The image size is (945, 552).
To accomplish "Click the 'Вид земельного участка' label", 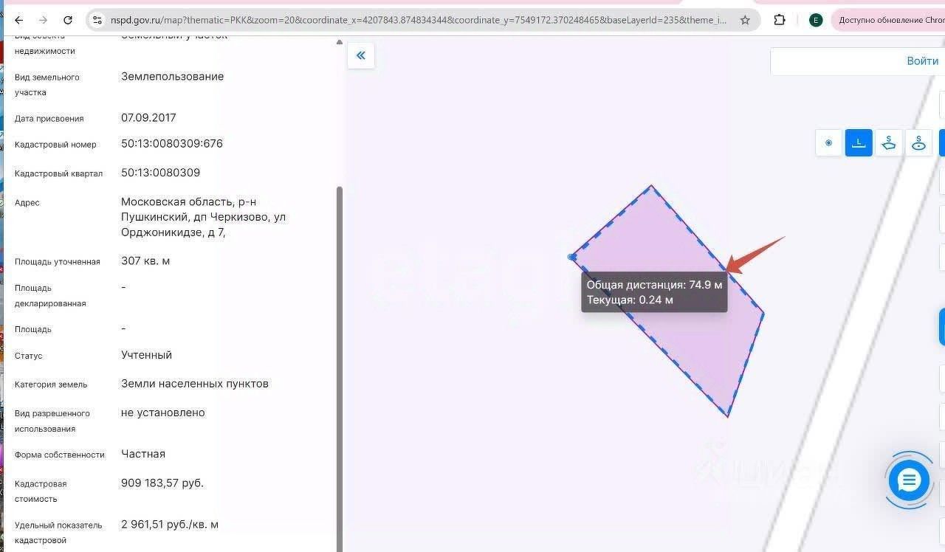I will pyautogui.click(x=47, y=85).
